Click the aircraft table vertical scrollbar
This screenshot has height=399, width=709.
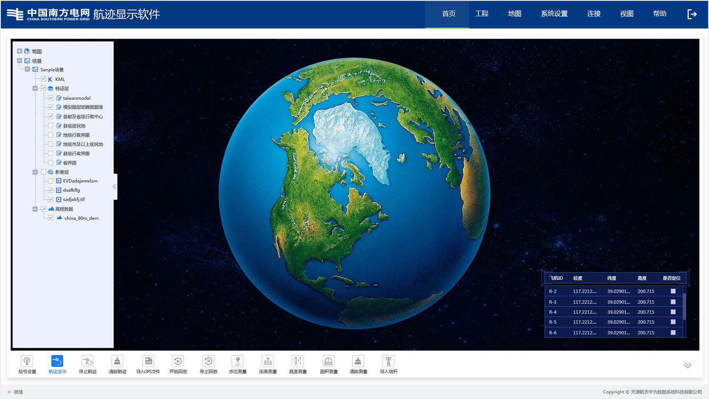[x=684, y=306]
